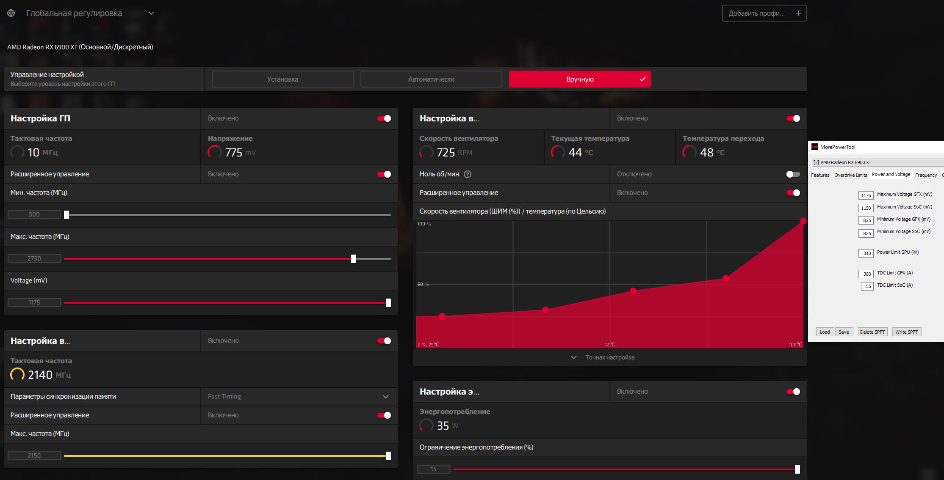The width and height of the screenshot is (944, 480).
Task: Turn off fan Расширенное управление toggle
Action: click(x=793, y=193)
